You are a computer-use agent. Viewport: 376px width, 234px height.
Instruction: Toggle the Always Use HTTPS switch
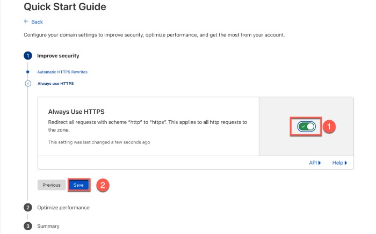pyautogui.click(x=306, y=127)
